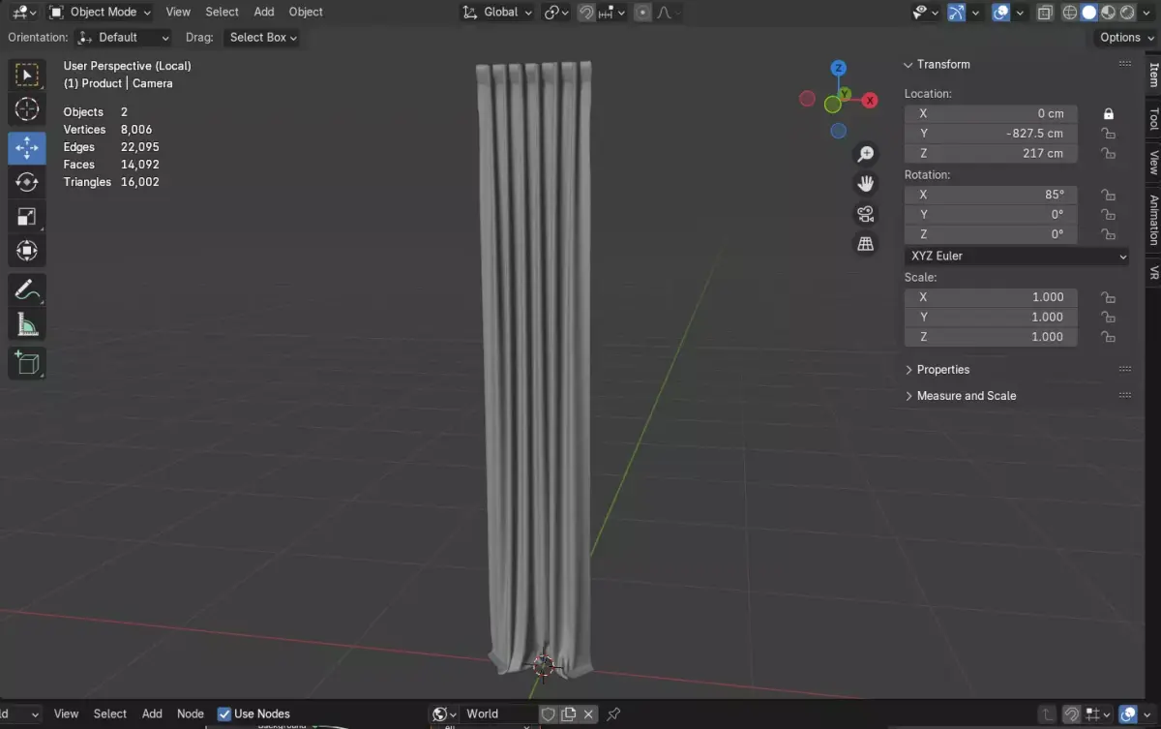
Task: Open the 3D viewport View menu
Action: pos(178,13)
